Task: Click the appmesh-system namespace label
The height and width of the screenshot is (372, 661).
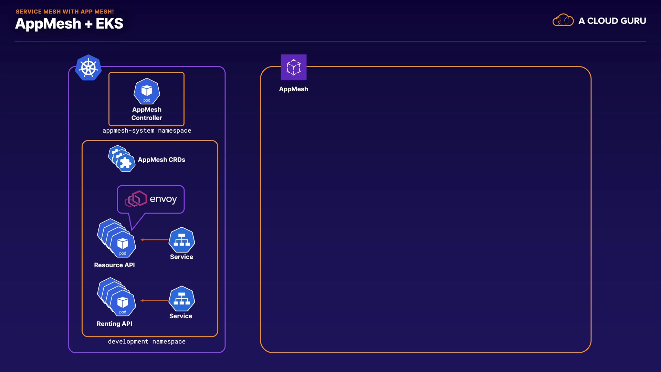Action: [147, 131]
